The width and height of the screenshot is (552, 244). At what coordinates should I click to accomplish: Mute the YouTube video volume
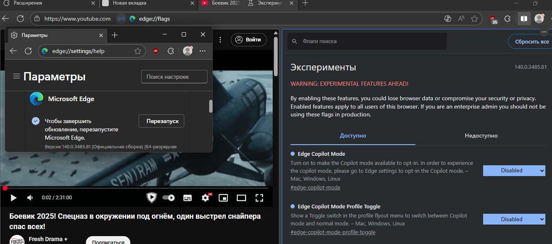[x=30, y=198]
